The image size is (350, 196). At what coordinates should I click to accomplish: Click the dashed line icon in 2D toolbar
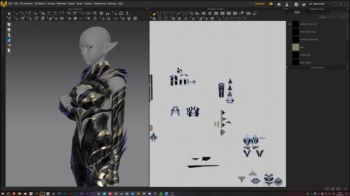232,19
